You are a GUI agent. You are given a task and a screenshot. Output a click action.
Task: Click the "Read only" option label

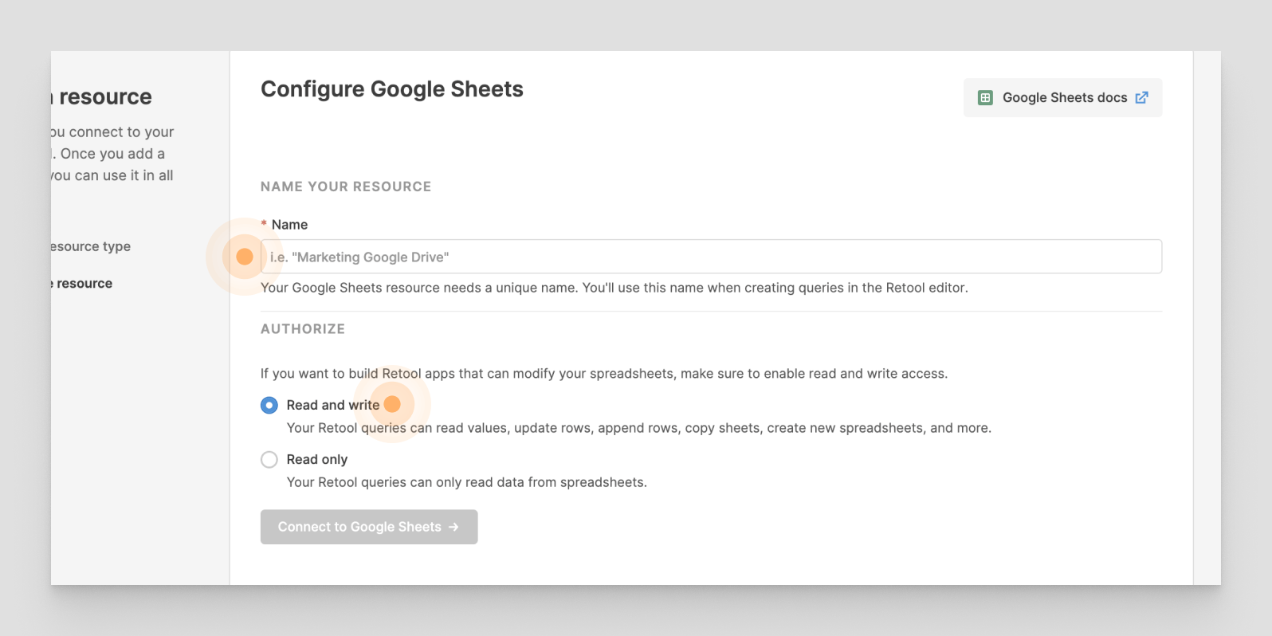pos(317,460)
